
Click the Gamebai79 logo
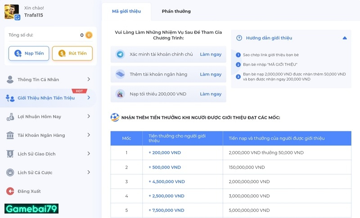pos(31,209)
